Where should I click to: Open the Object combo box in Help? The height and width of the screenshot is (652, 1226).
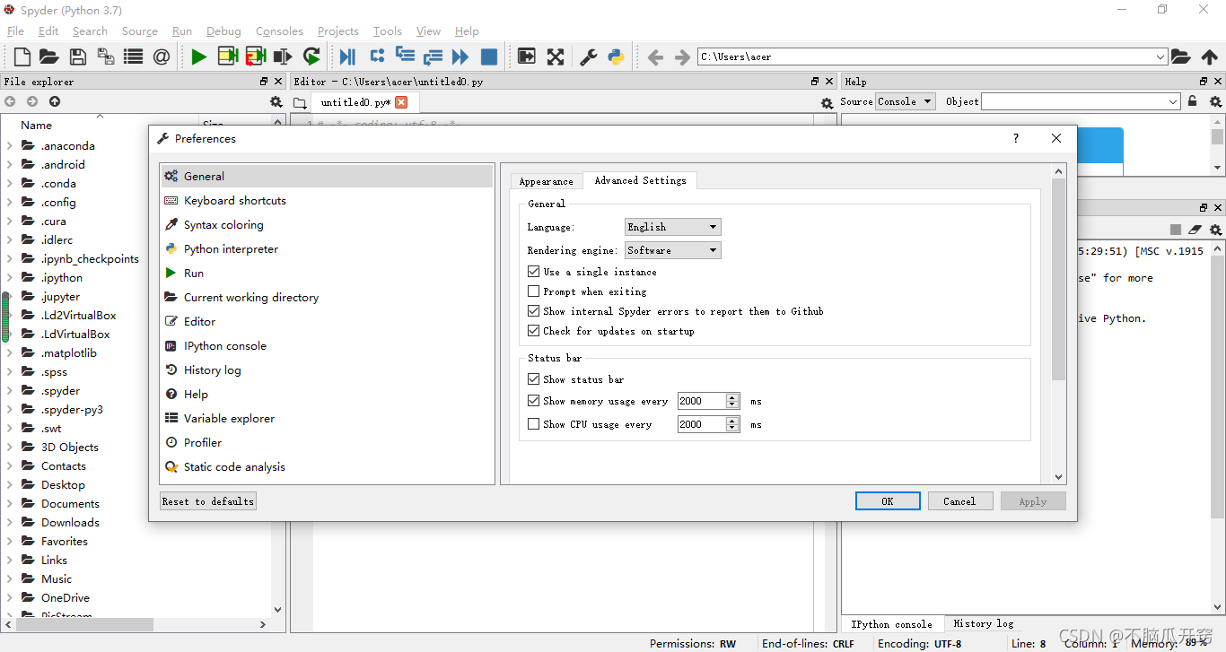pos(1082,101)
